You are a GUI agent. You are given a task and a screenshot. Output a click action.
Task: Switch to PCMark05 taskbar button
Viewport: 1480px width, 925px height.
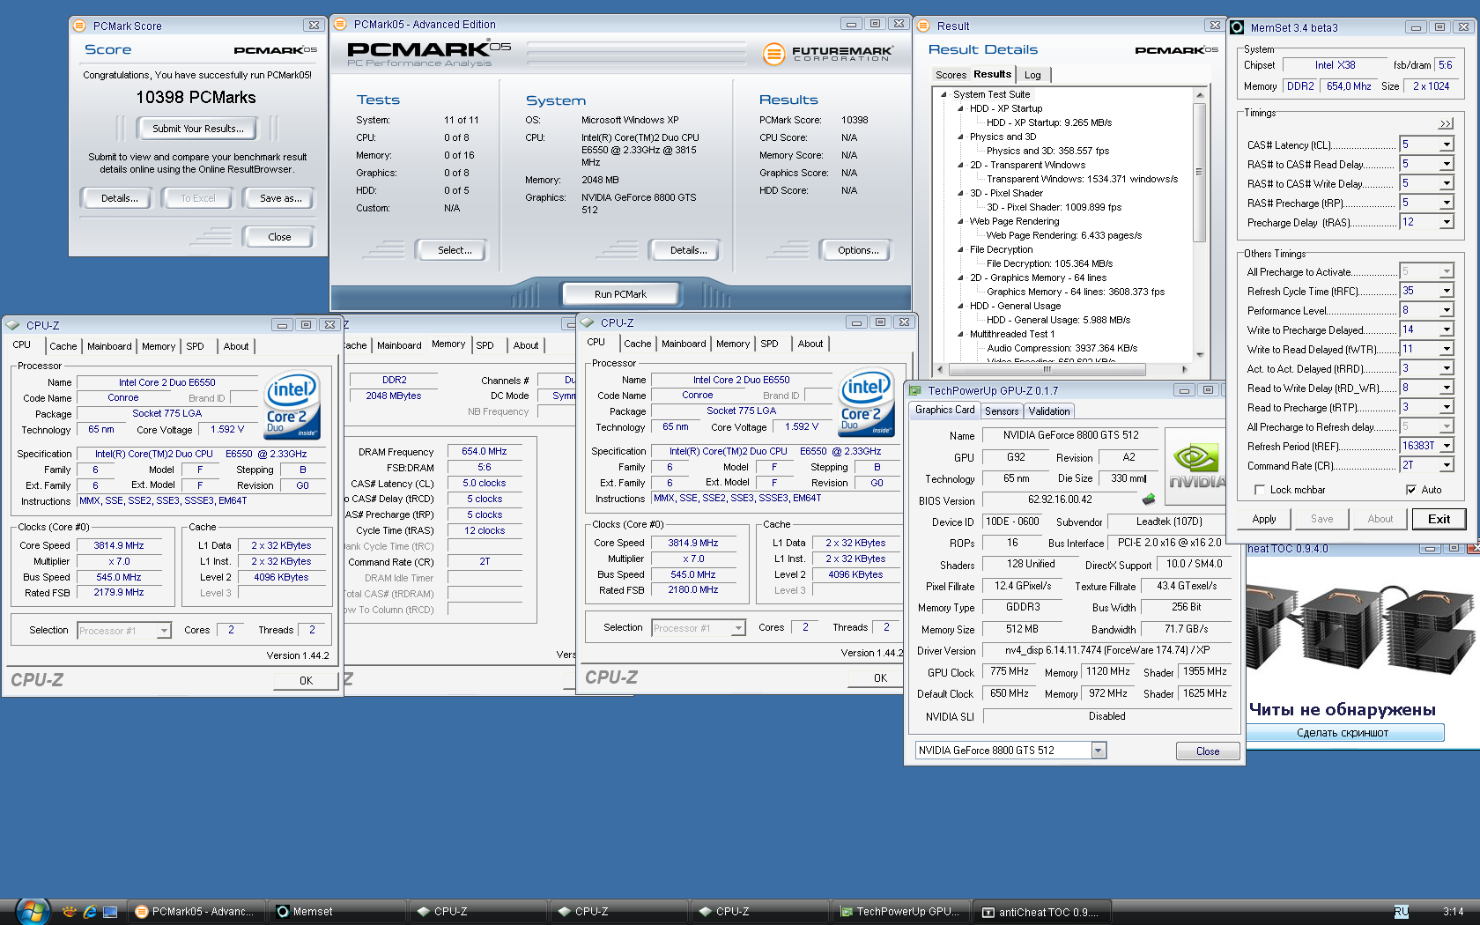(196, 912)
